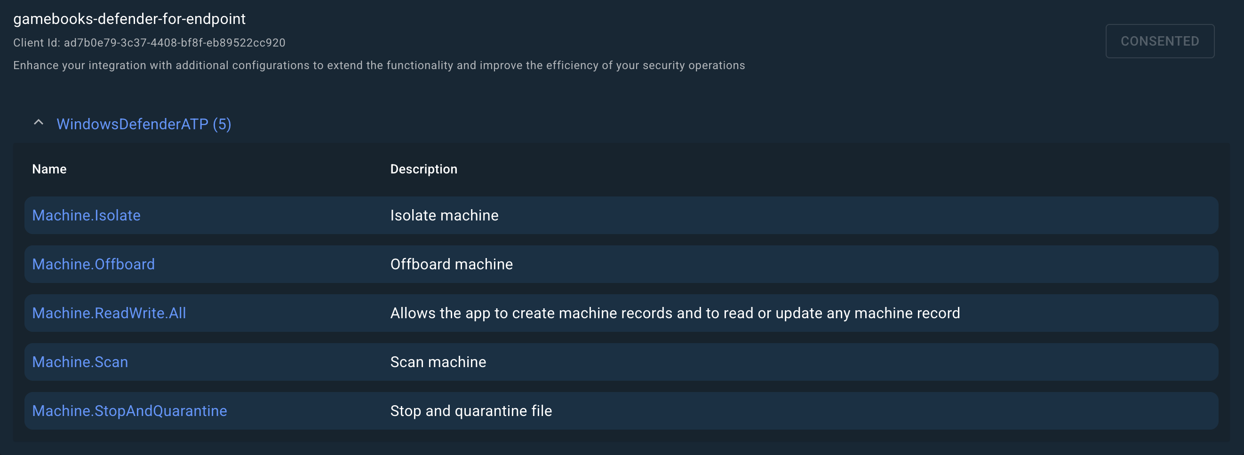Click the CONSENTED button

pos(1159,41)
